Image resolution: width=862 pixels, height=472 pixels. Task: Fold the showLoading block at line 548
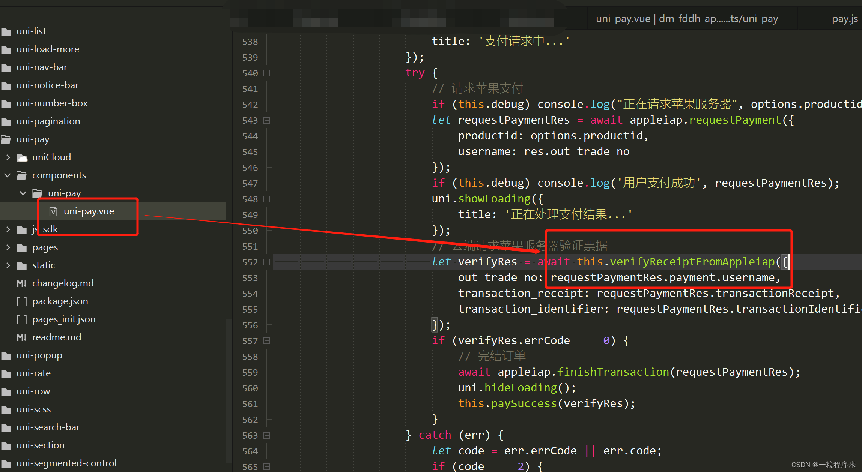[267, 199]
